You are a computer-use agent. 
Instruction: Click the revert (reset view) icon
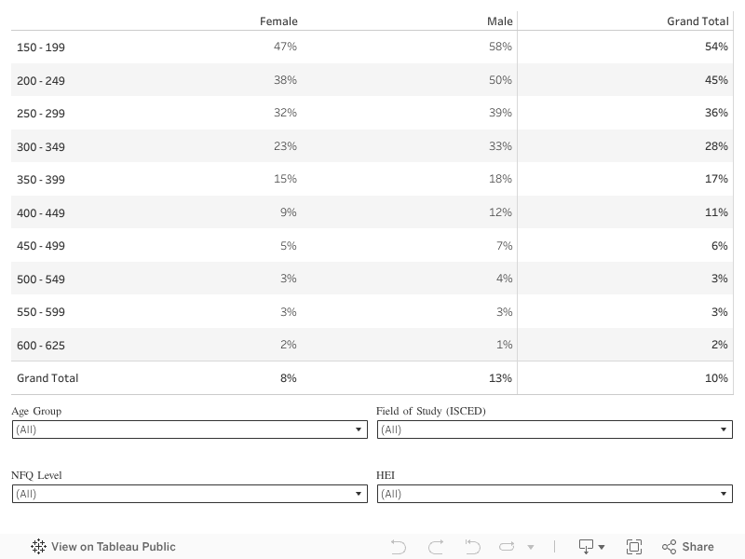tap(472, 547)
